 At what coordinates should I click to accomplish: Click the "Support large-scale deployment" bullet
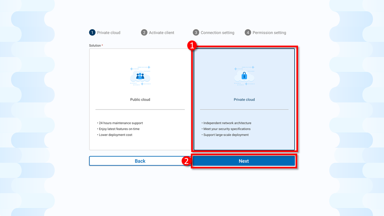click(226, 135)
